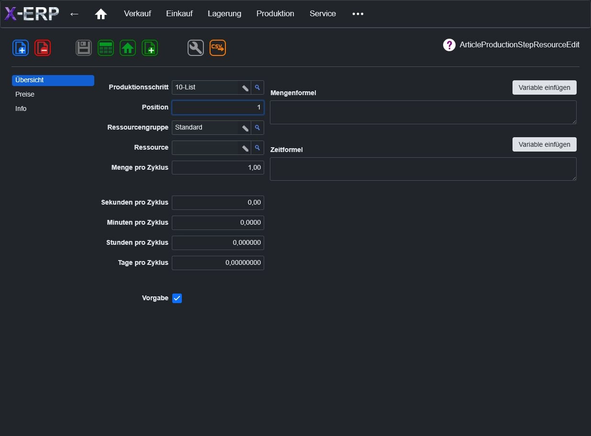
Task: Edit Ressourcengruppe with pencil icon
Action: 245,128
